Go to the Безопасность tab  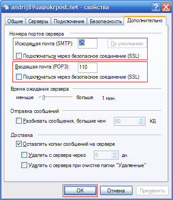(x=106, y=21)
